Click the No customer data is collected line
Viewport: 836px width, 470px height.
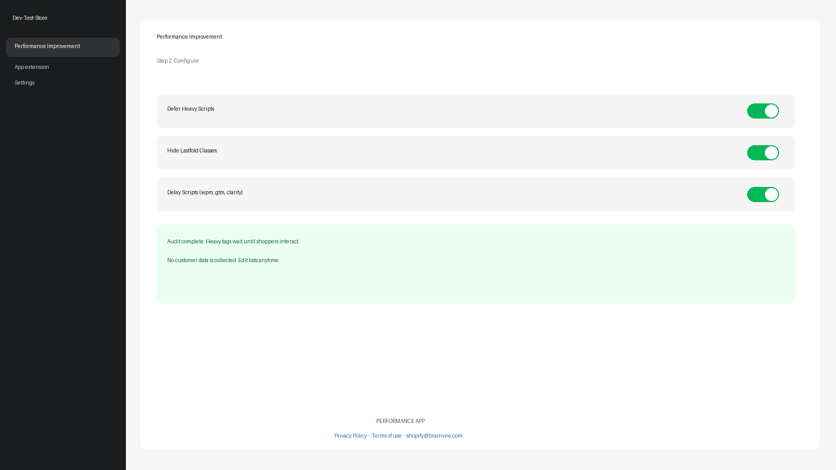223,260
